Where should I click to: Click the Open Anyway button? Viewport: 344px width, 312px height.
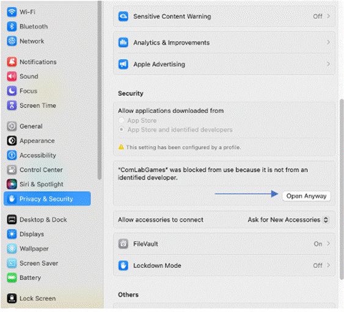click(x=306, y=196)
